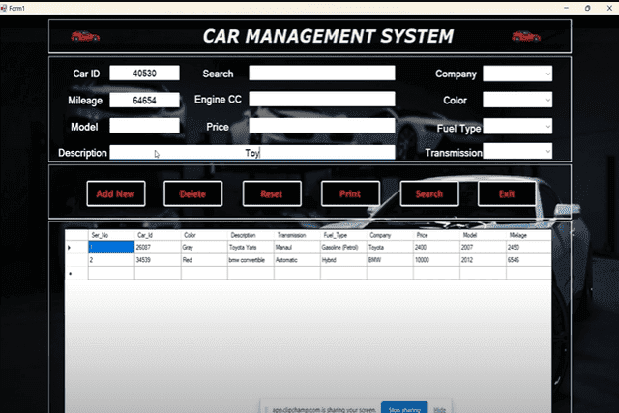Minimize the Form1 window
619x413 pixels.
(566, 8)
